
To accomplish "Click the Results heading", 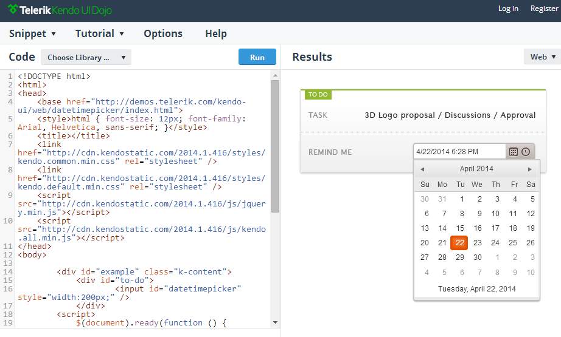I will 312,57.
